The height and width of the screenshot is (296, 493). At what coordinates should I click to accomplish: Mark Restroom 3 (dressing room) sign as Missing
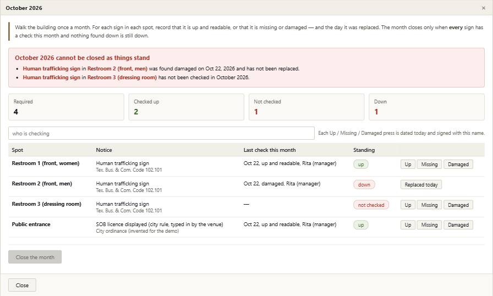429,205
